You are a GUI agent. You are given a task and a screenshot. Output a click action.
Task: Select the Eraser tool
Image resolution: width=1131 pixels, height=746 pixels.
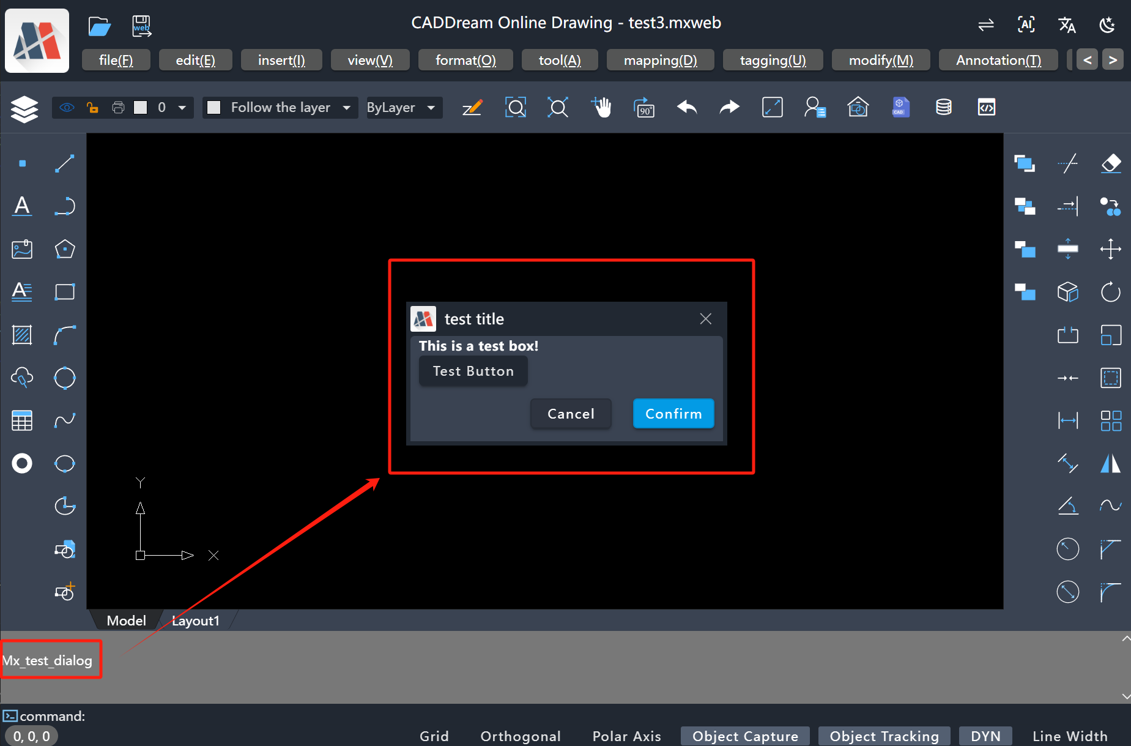pyautogui.click(x=1110, y=163)
